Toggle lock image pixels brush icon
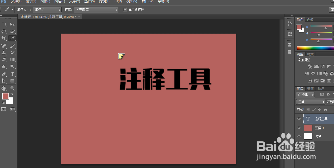 pyautogui.click(x=314, y=109)
